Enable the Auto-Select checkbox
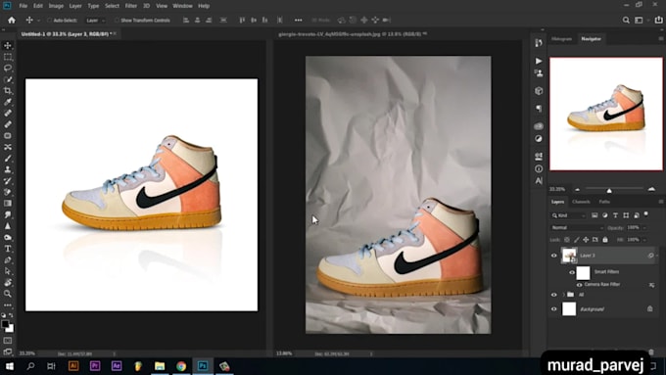Viewport: 666px width, 375px height. tap(49, 20)
